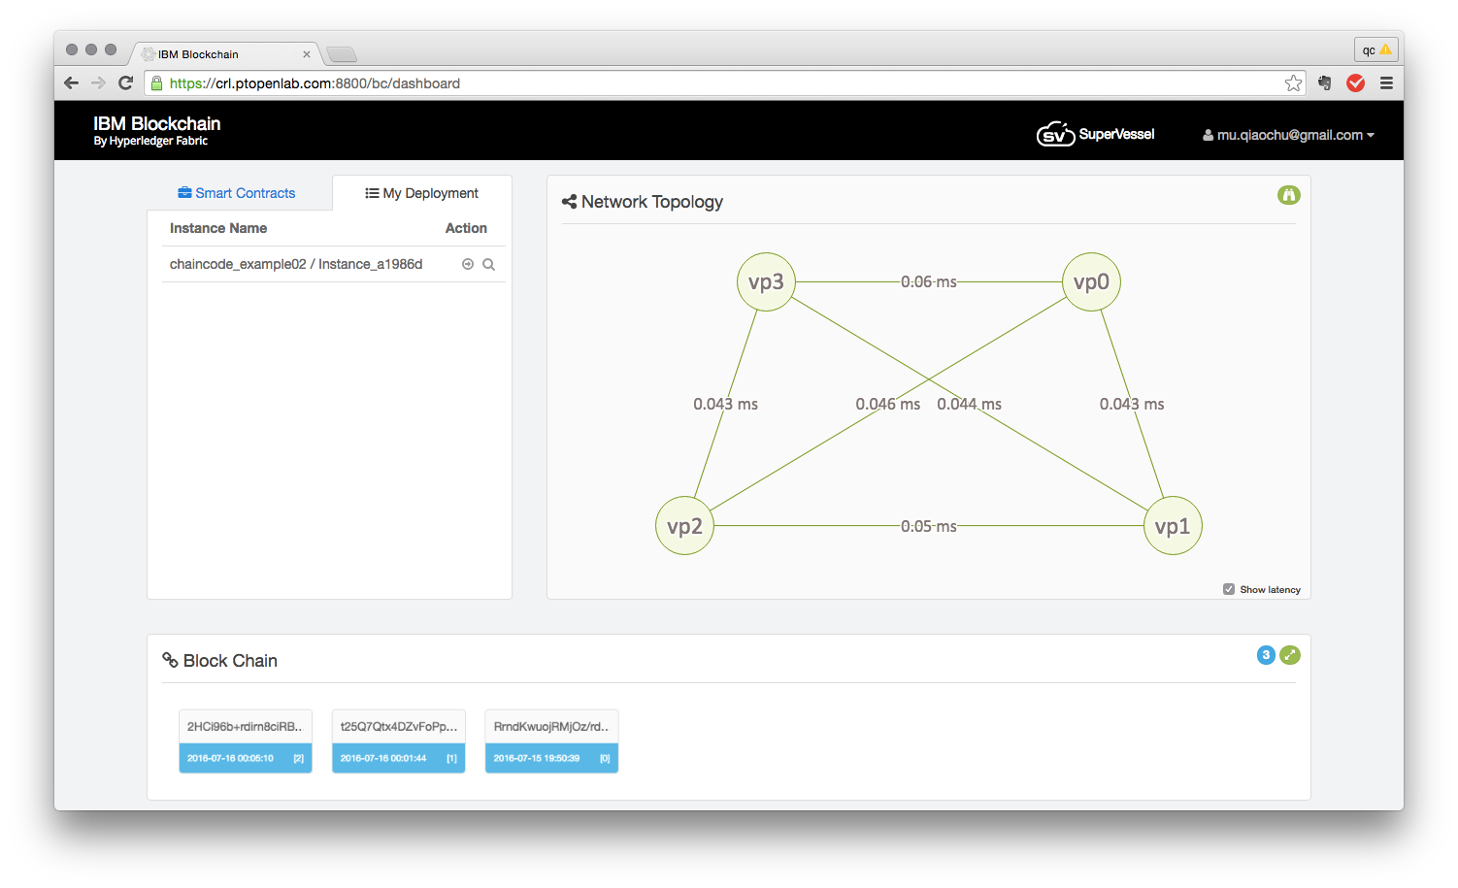This screenshot has width=1458, height=888.
Task: Select the vp3 node
Action: (x=766, y=282)
